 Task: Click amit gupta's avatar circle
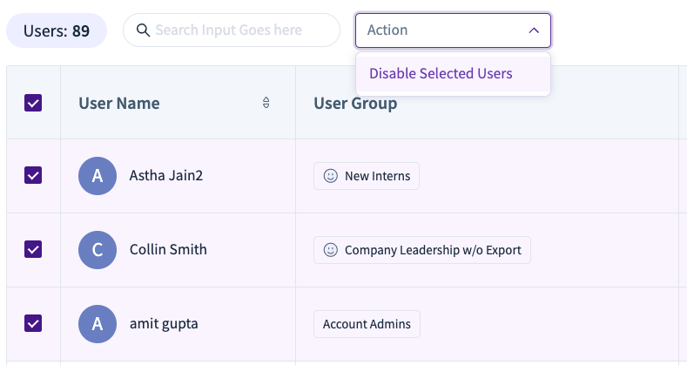pos(98,324)
